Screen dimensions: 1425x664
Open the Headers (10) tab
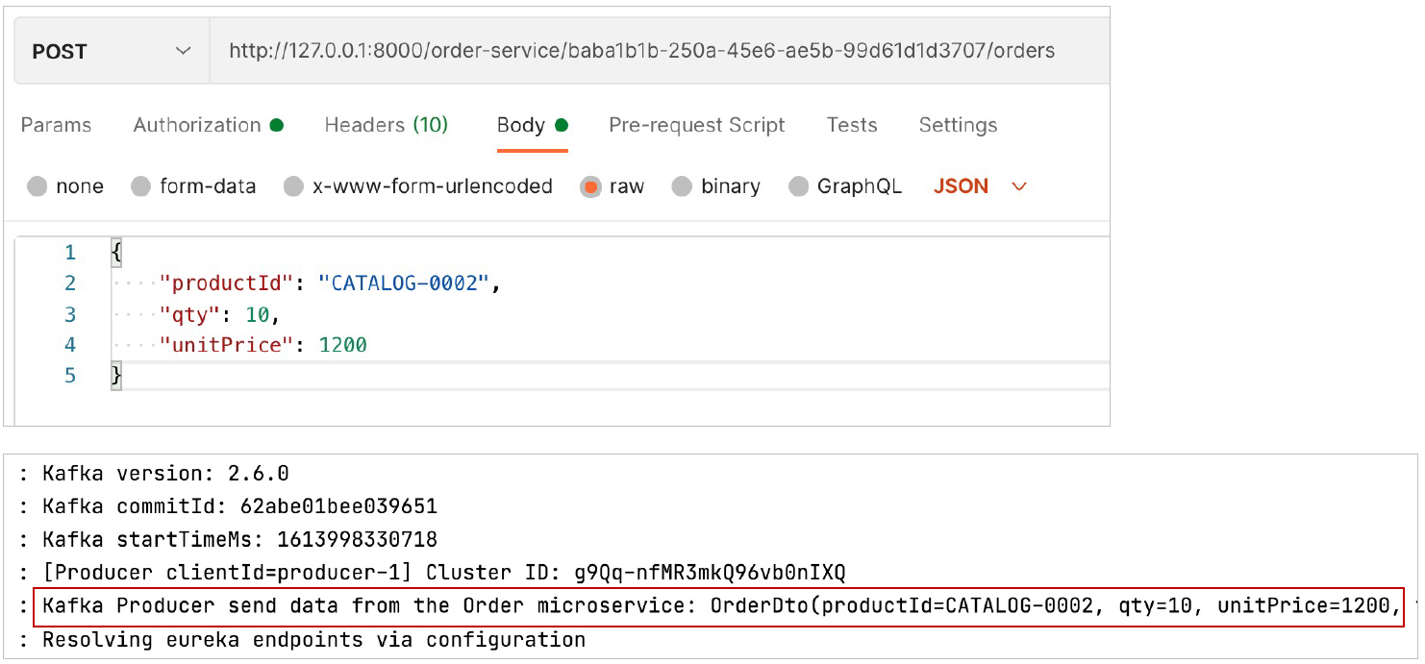coord(387,125)
